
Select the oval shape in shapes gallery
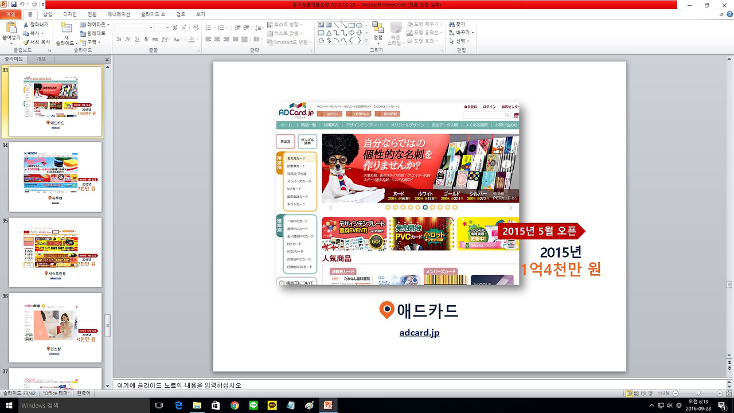(359, 25)
